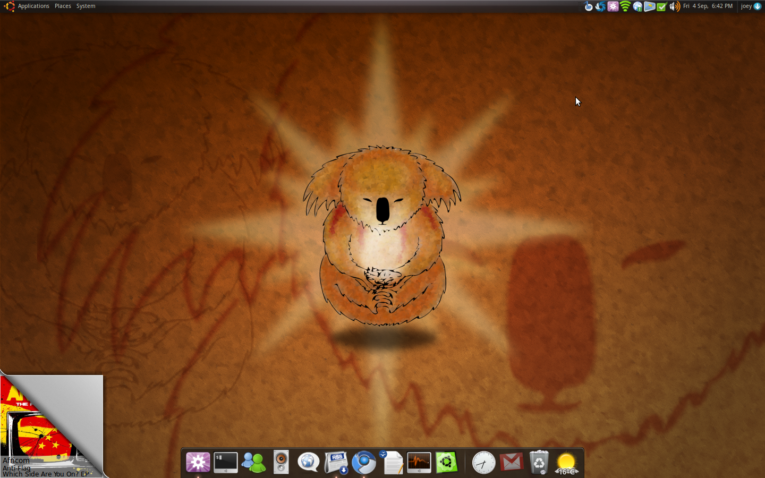The width and height of the screenshot is (765, 478).
Task: Open the RSS news reader dock icon
Action: click(x=336, y=463)
